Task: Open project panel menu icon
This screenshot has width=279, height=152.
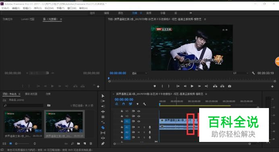Action: (x=19, y=94)
